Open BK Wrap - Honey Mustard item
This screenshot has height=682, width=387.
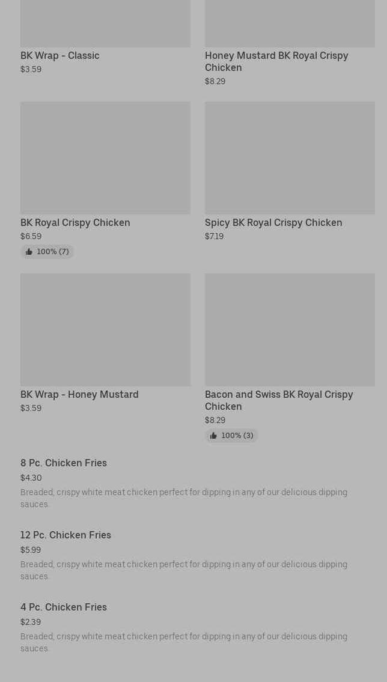pyautogui.click(x=79, y=395)
